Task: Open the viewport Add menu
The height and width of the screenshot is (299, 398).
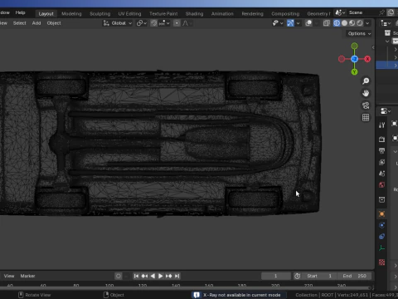Action: tap(36, 23)
